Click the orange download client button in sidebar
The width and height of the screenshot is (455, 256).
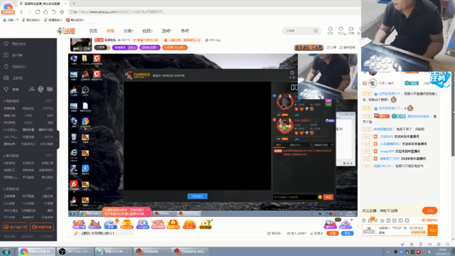pyautogui.click(x=15, y=227)
